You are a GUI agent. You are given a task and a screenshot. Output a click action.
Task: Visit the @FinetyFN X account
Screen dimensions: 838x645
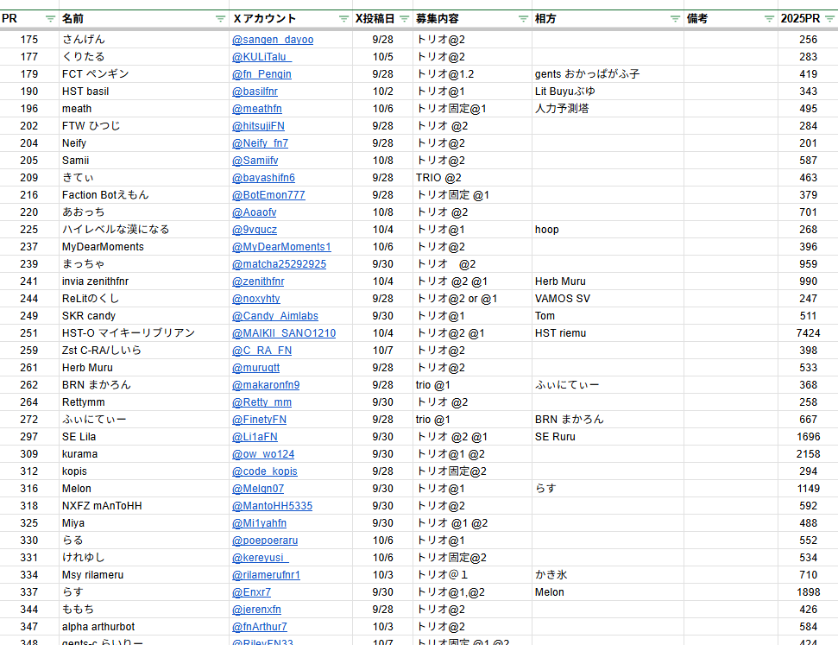[259, 420]
